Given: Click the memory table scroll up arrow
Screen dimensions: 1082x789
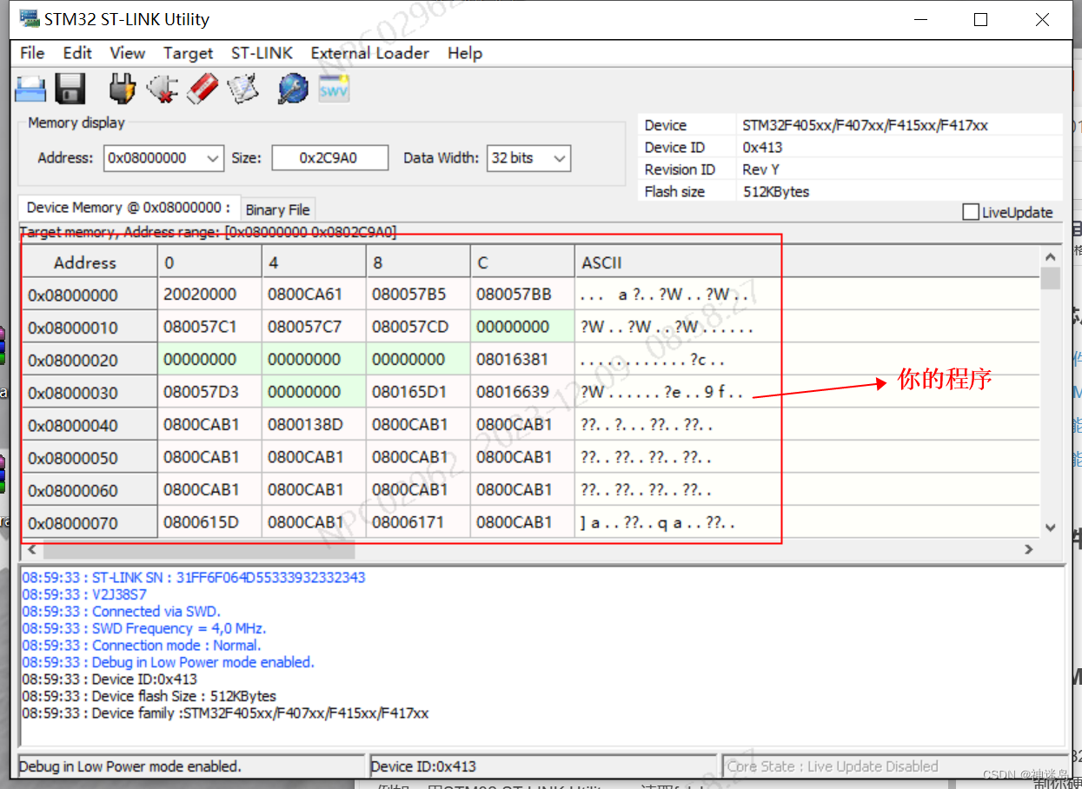Looking at the screenshot, I should point(1050,257).
